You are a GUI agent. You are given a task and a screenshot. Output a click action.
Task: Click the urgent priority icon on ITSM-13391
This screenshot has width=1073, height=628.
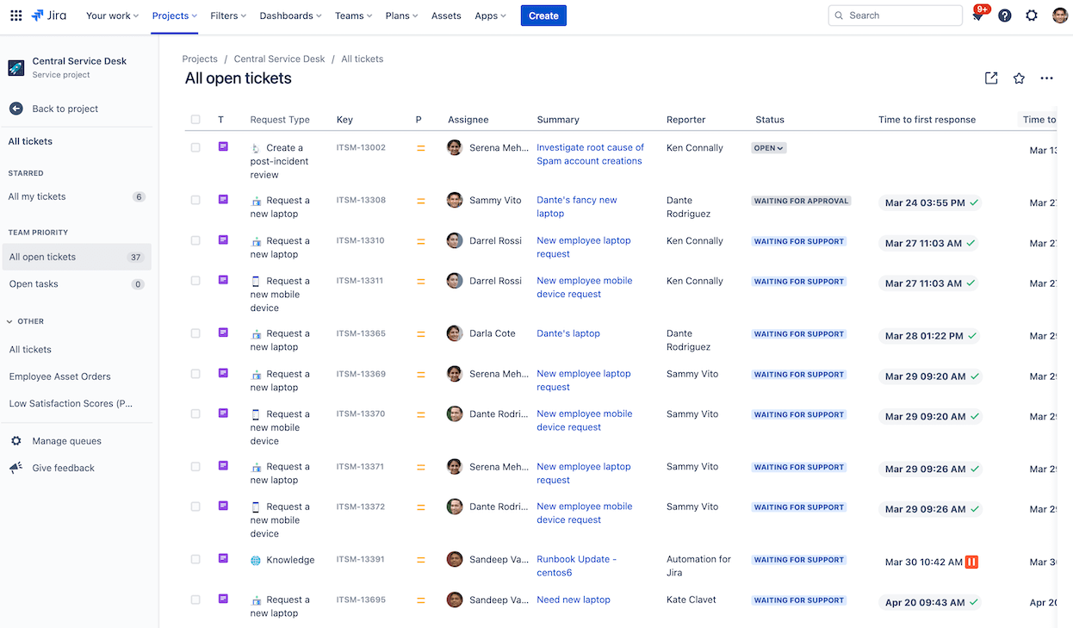coord(971,562)
